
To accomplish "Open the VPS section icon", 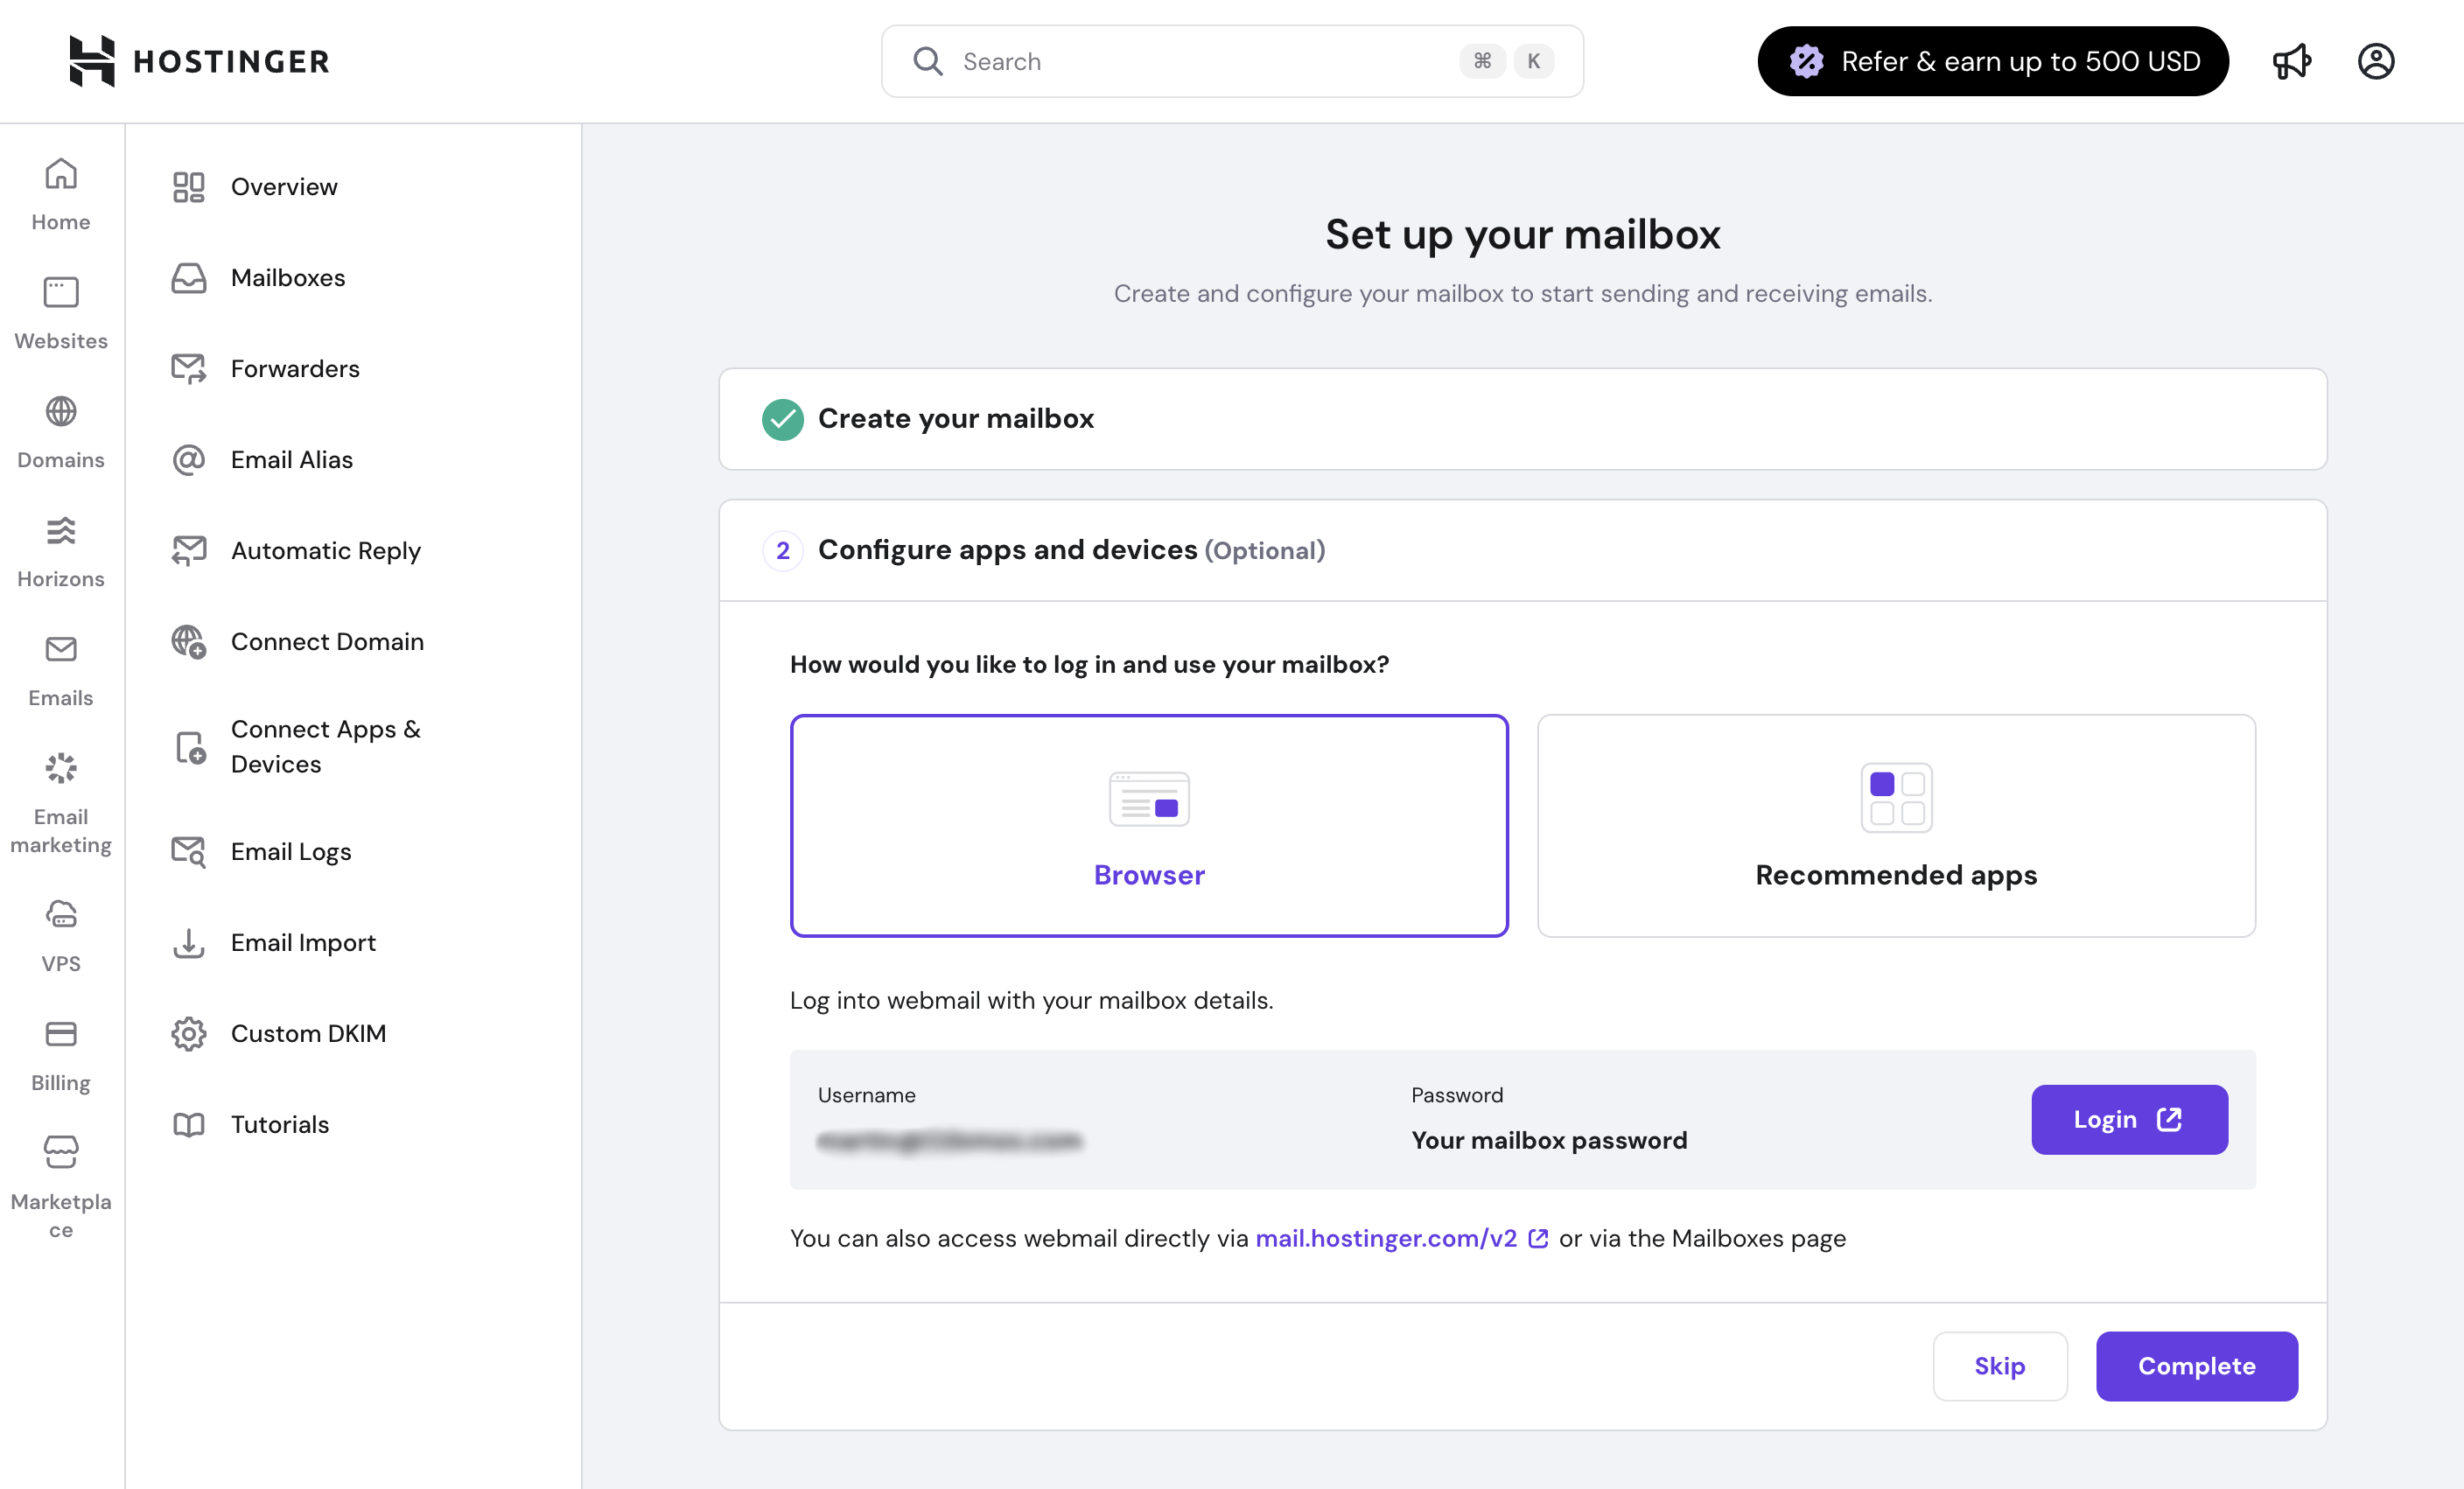I will [x=61, y=935].
